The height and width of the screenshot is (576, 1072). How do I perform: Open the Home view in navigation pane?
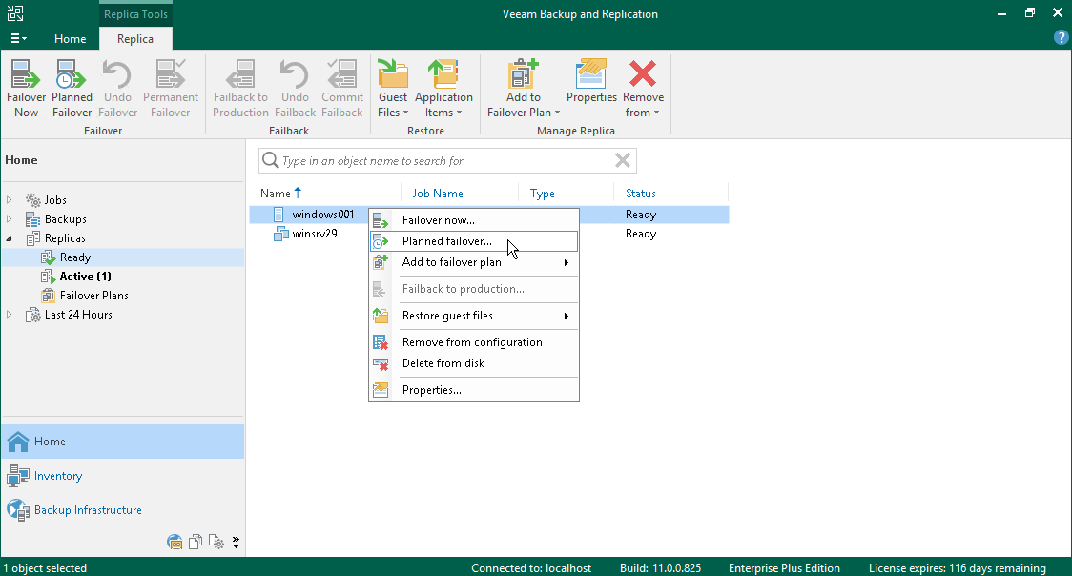click(x=123, y=442)
